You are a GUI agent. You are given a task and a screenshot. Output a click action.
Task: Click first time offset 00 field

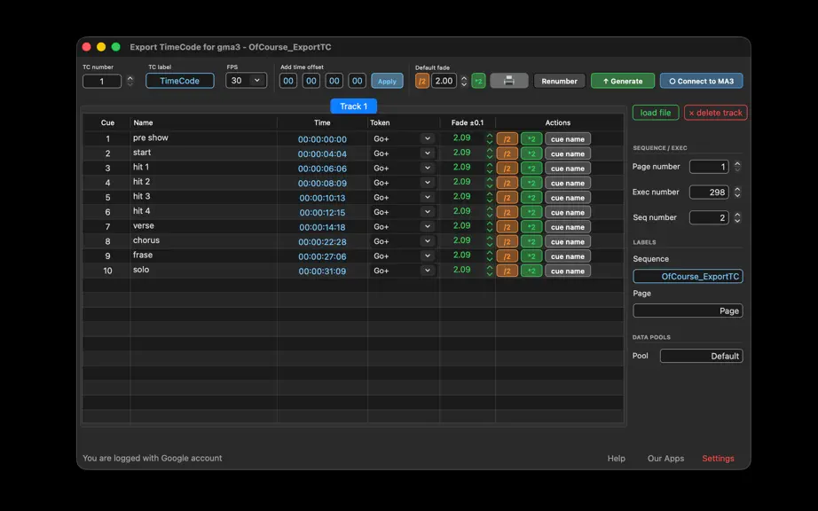click(288, 81)
